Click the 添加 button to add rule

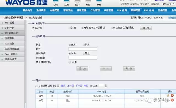(82, 69)
